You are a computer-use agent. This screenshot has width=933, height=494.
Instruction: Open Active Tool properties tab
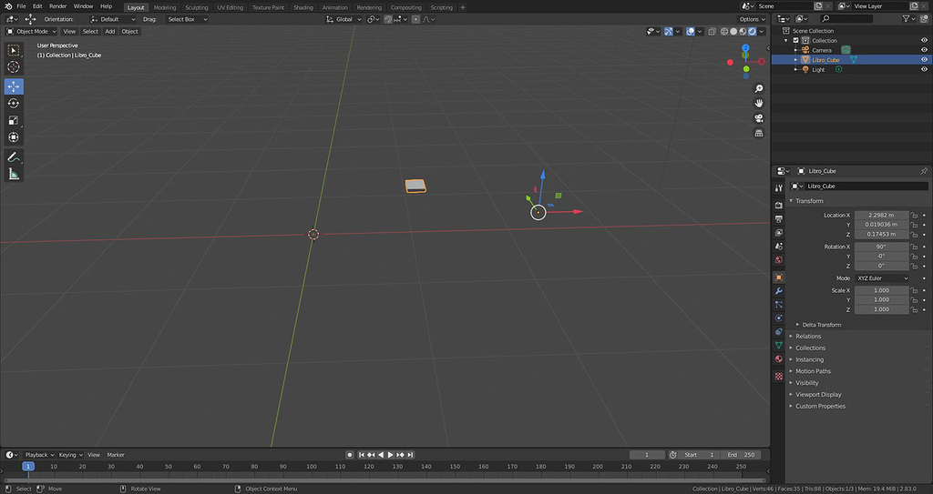point(778,187)
